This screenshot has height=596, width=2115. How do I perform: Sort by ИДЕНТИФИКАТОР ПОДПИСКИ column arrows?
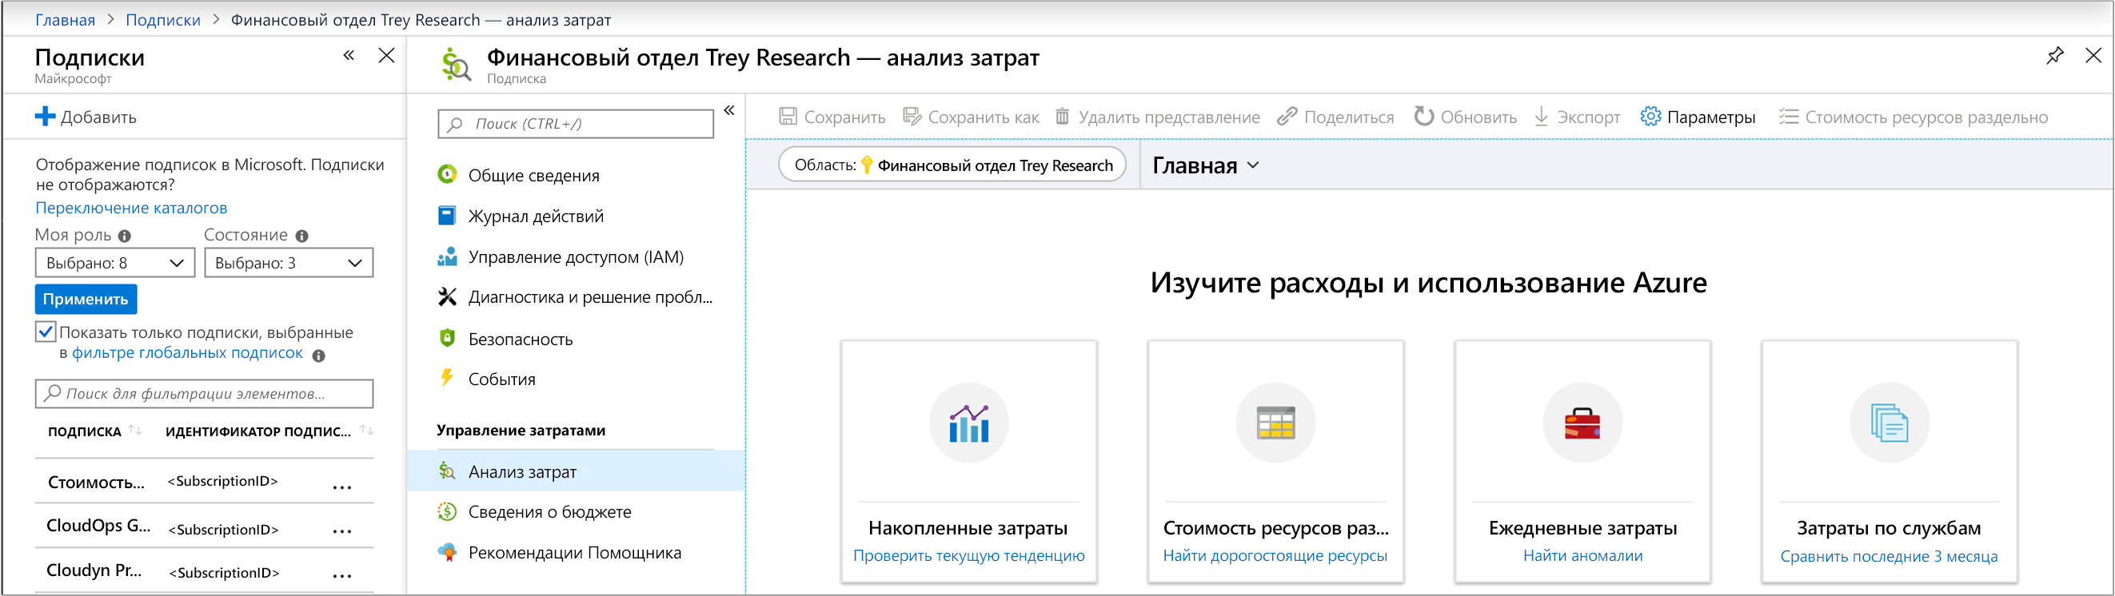367,431
